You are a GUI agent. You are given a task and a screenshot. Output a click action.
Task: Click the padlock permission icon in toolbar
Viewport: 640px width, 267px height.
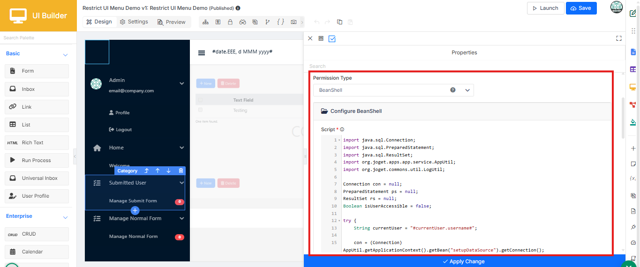tap(230, 22)
